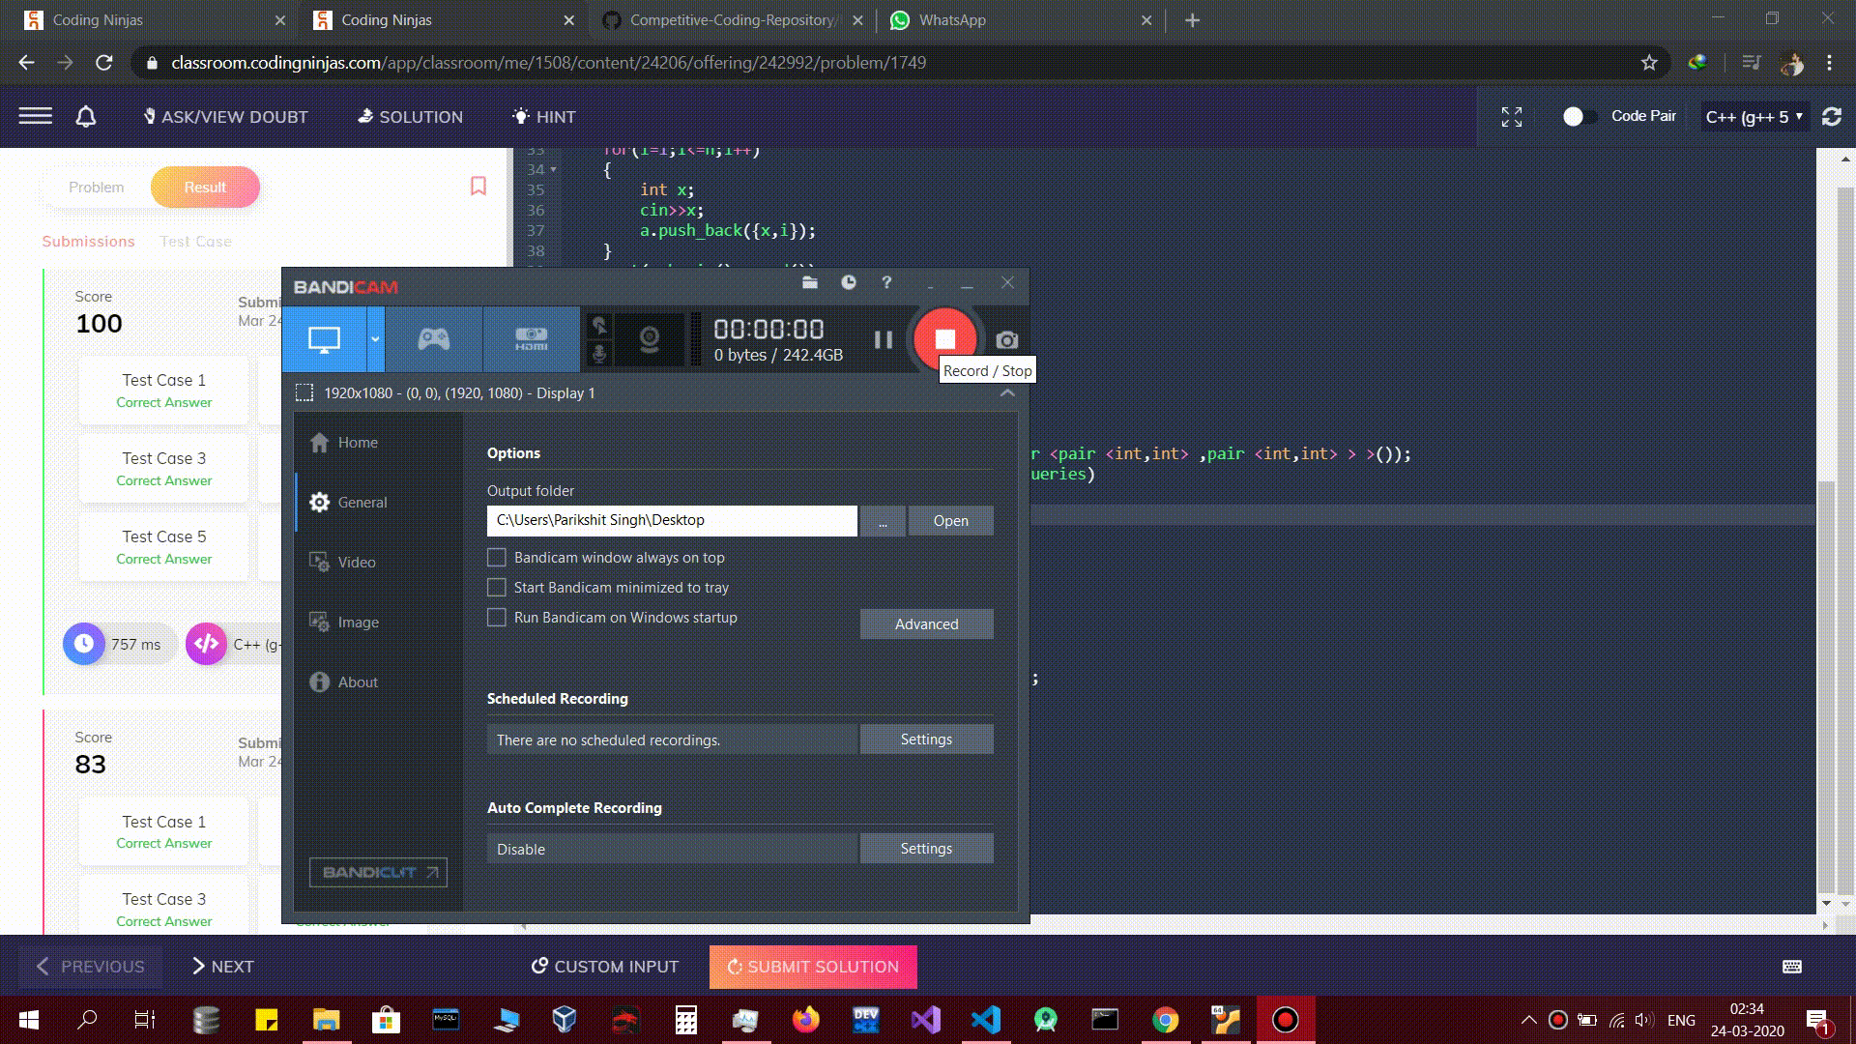Open screen recording mode dropdown arrow
This screenshot has height=1044, width=1856.
pos(375,339)
